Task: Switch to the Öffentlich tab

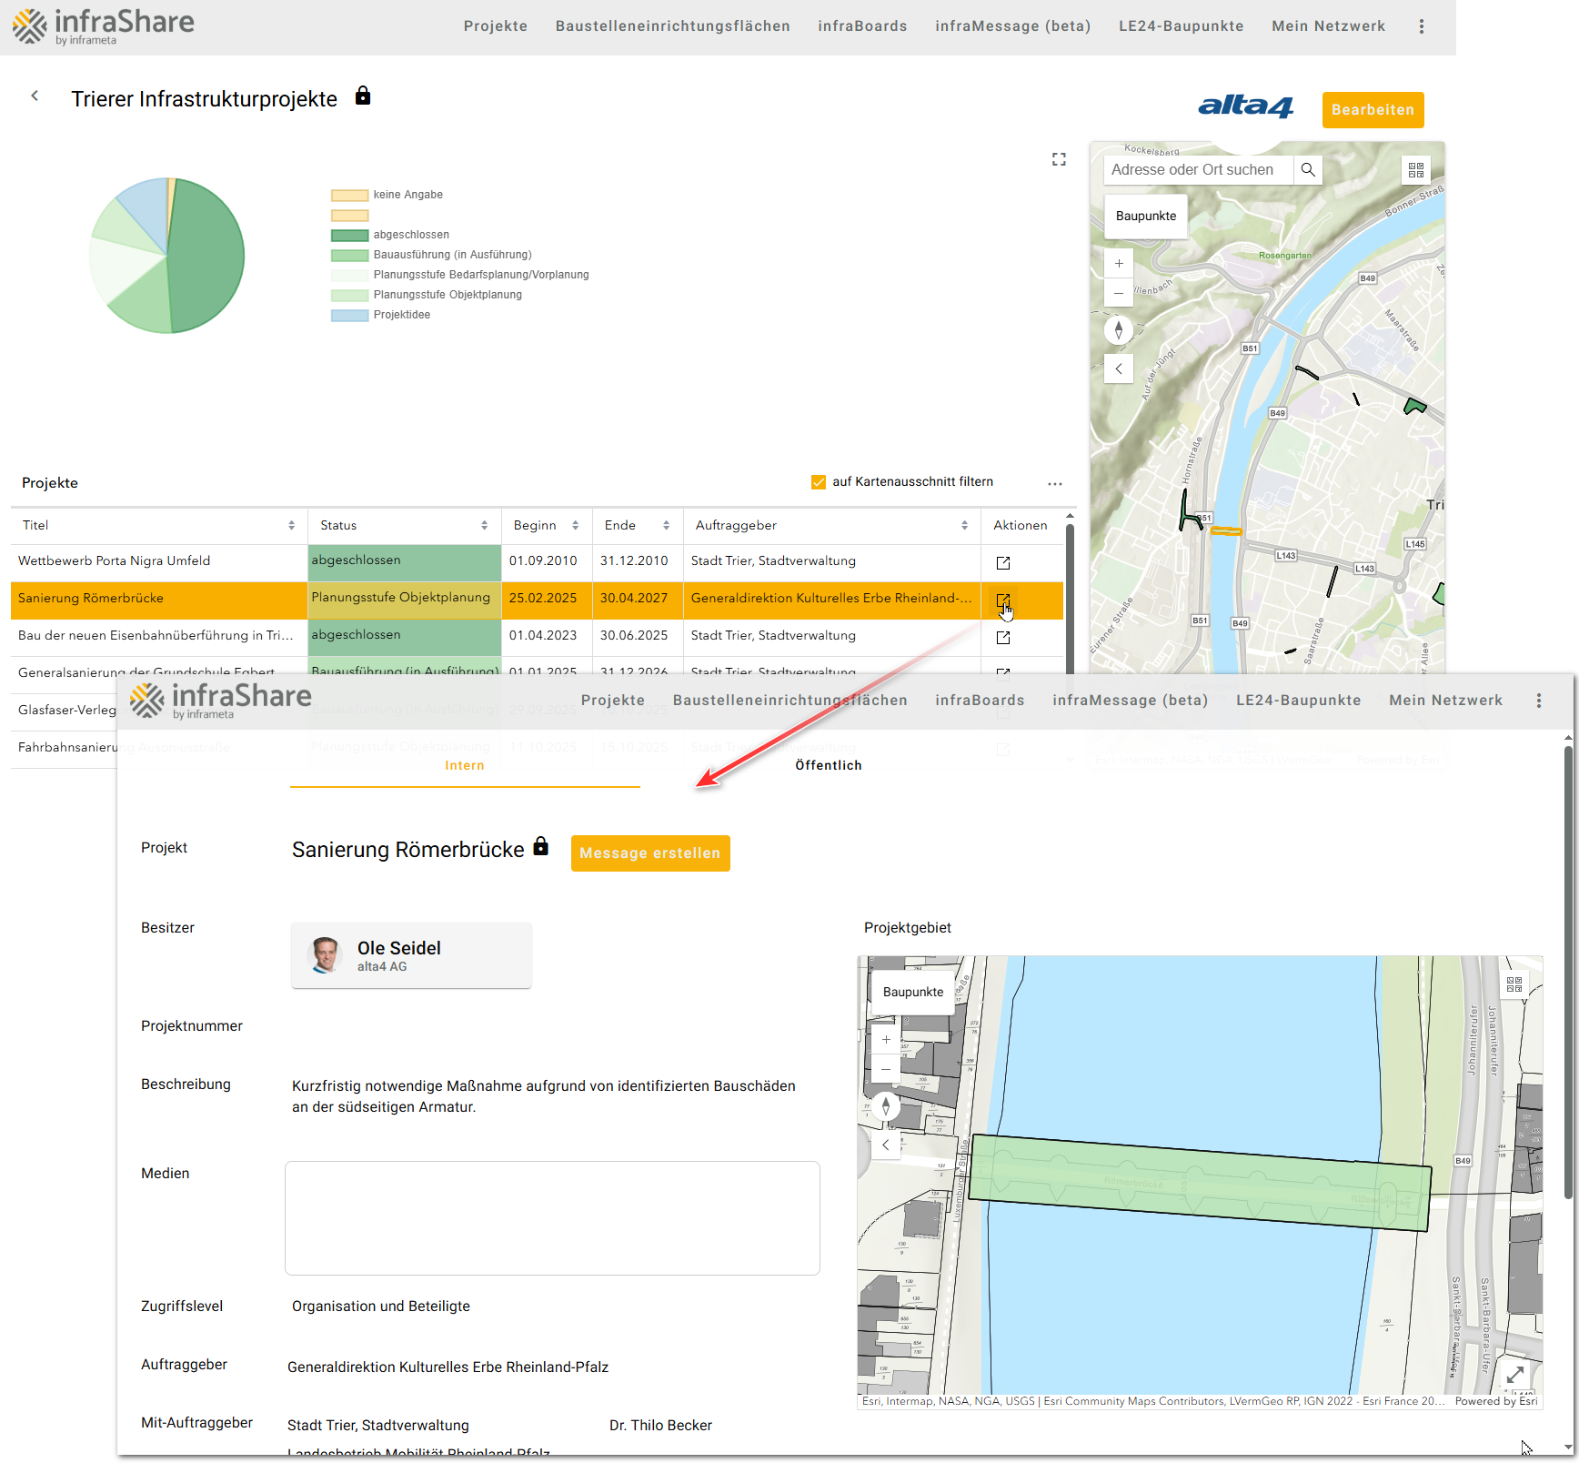Action: coord(828,765)
